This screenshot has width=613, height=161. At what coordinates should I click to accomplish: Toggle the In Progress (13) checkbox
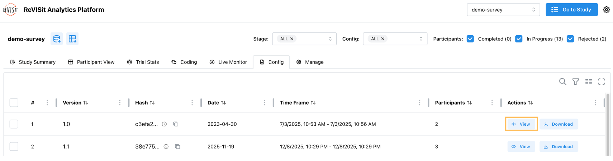[x=519, y=39]
